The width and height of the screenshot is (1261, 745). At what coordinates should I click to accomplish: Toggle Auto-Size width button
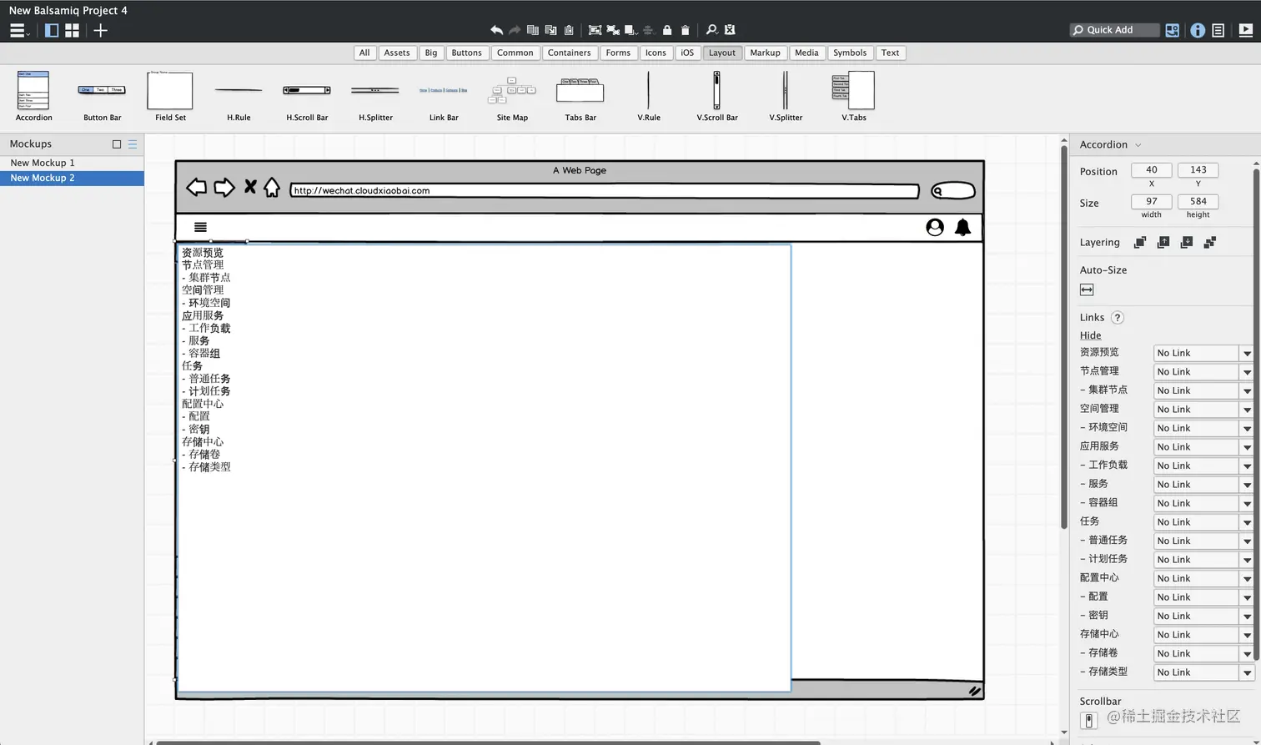coord(1087,289)
